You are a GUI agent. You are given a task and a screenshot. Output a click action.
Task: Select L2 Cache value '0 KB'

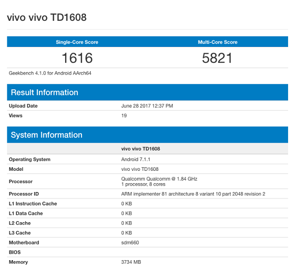pyautogui.click(x=126, y=223)
